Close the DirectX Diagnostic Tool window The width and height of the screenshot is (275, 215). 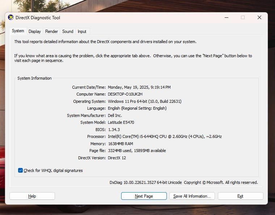[x=259, y=17]
